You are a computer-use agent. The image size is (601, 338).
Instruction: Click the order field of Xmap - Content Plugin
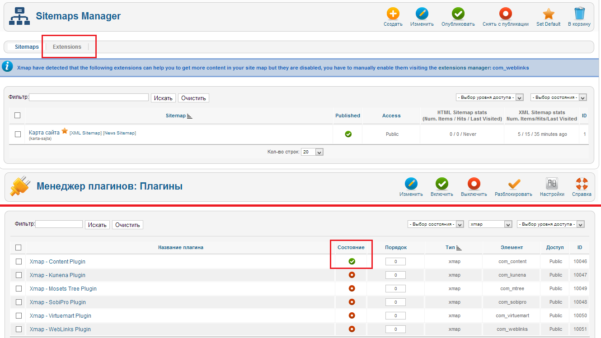pos(395,262)
